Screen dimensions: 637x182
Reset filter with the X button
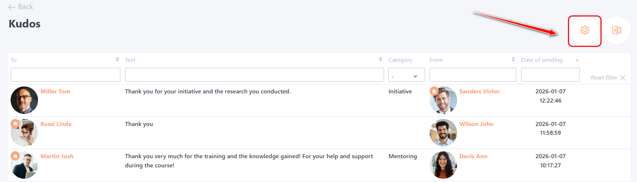pyautogui.click(x=623, y=78)
